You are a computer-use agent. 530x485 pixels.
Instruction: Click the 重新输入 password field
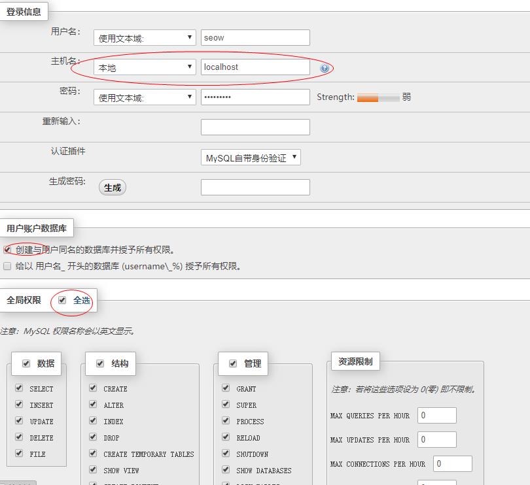point(255,127)
